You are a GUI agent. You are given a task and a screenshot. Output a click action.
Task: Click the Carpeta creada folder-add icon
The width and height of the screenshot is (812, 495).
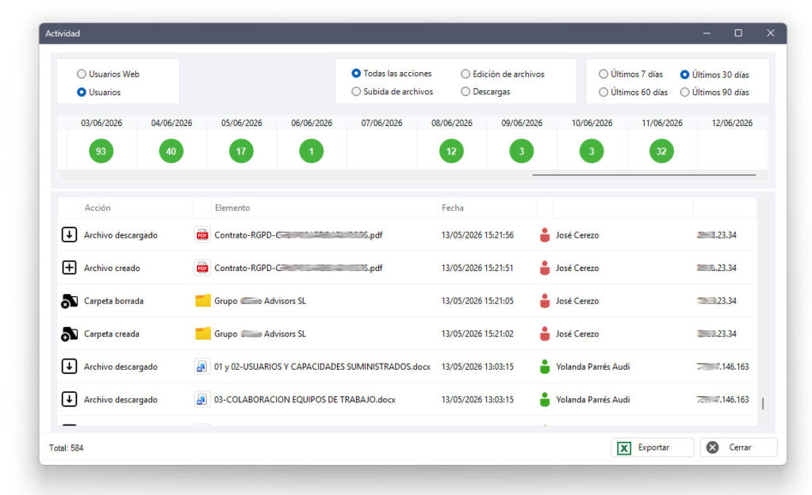click(x=69, y=334)
